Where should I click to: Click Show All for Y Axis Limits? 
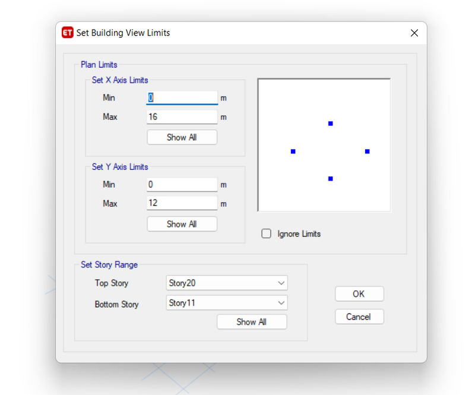(x=182, y=224)
